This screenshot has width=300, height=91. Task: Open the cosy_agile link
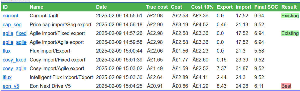tap(14, 69)
